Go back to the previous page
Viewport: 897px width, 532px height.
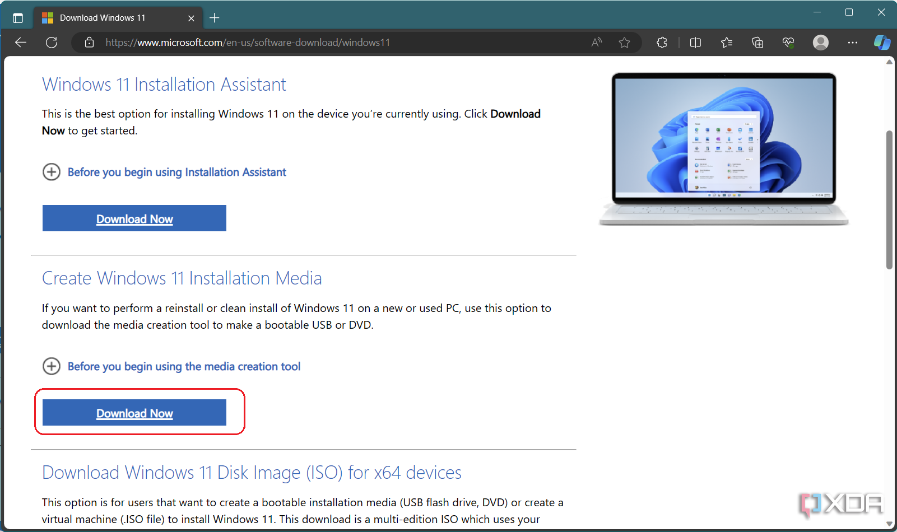[21, 43]
